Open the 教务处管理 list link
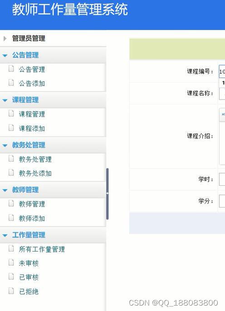Screen dimensions: 225x311 pyautogui.click(x=35, y=159)
